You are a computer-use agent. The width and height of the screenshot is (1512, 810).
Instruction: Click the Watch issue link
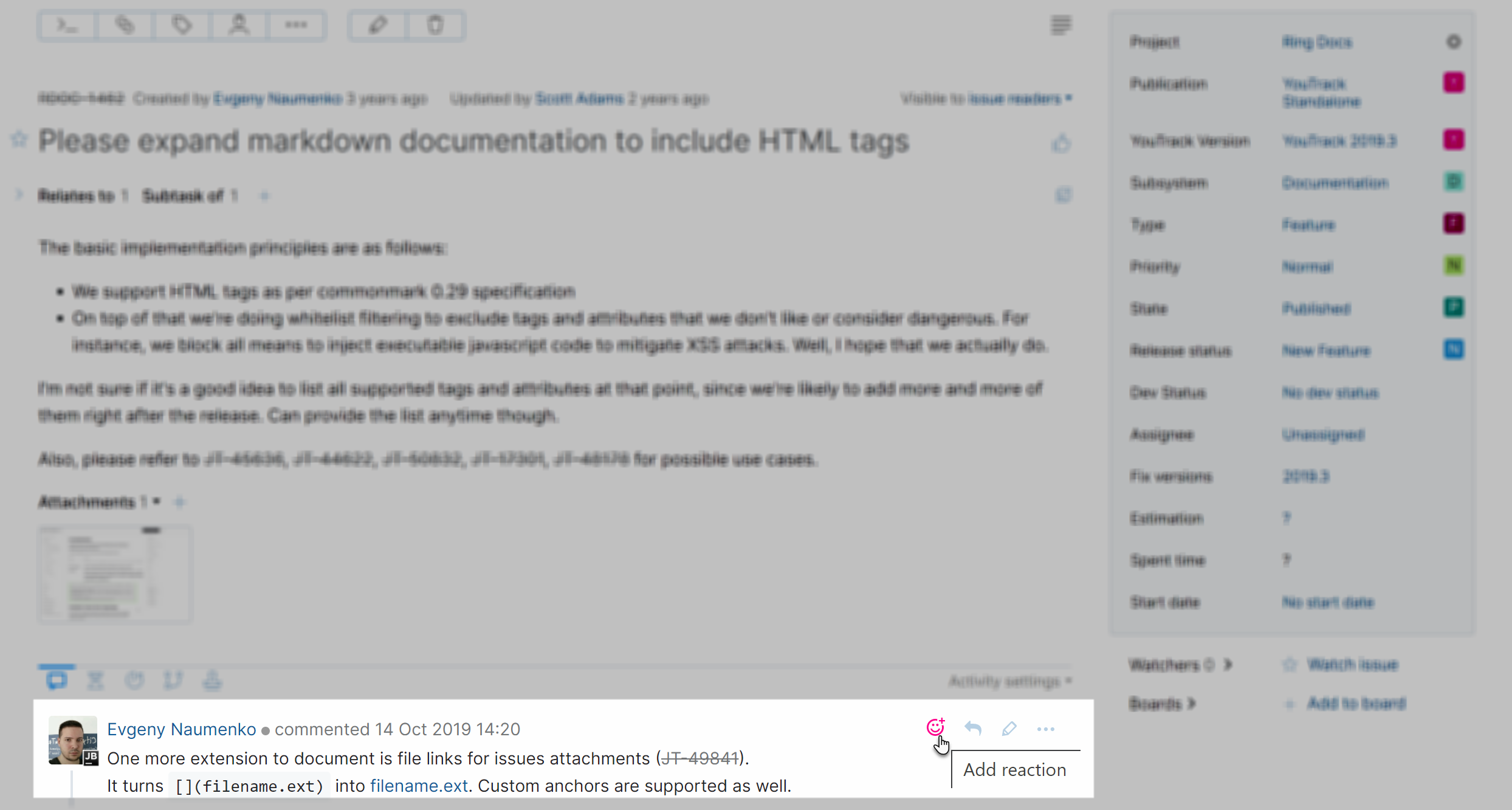coord(1355,664)
